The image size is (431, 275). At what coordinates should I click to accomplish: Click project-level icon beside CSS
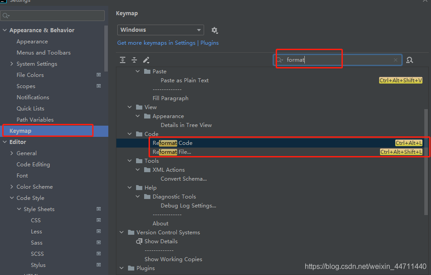point(98,220)
